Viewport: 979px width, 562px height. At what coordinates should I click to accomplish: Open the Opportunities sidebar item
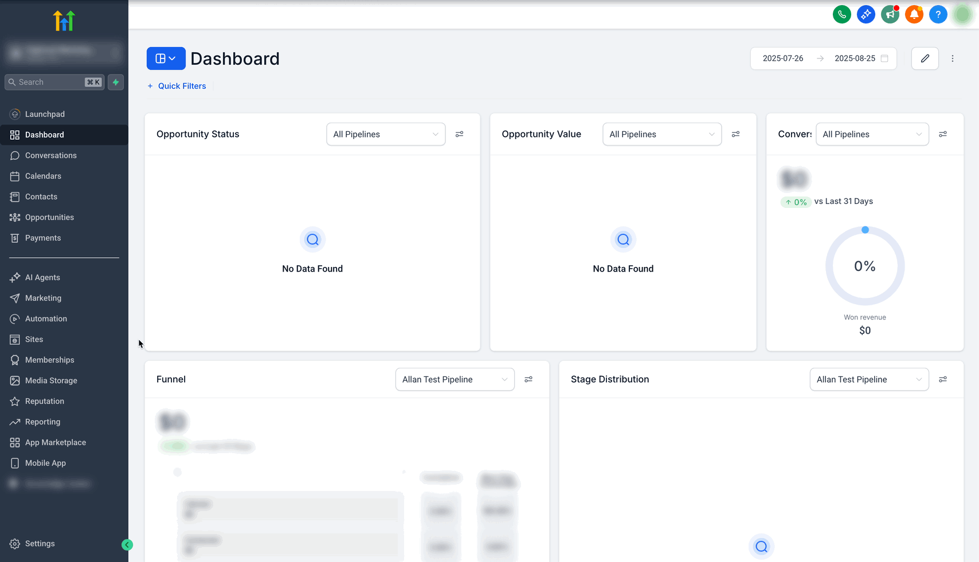[x=49, y=217]
